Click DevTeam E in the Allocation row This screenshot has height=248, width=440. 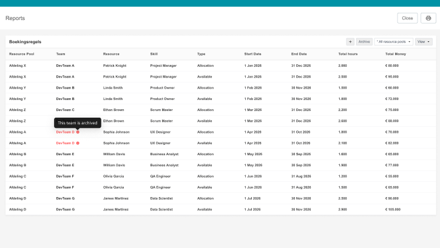coord(65,154)
